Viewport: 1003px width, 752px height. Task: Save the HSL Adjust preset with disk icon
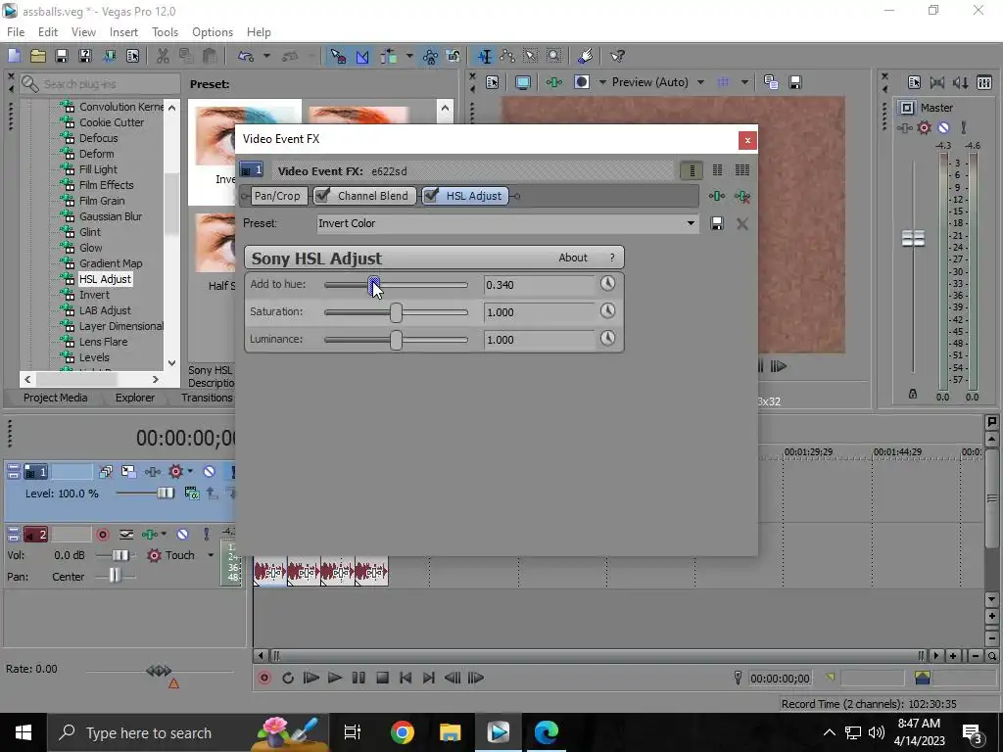pos(716,223)
